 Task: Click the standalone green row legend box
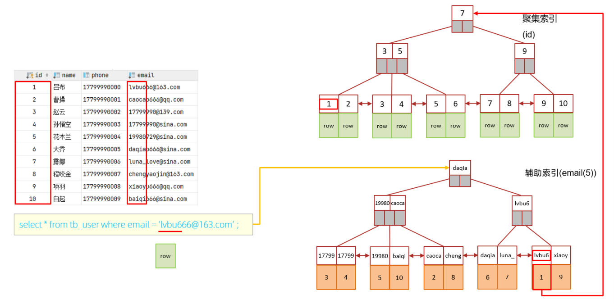[165, 256]
